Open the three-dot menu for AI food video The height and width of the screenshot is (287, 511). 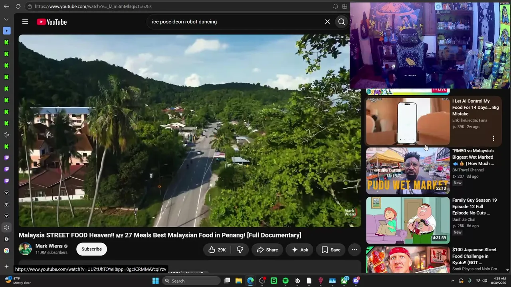point(493,138)
